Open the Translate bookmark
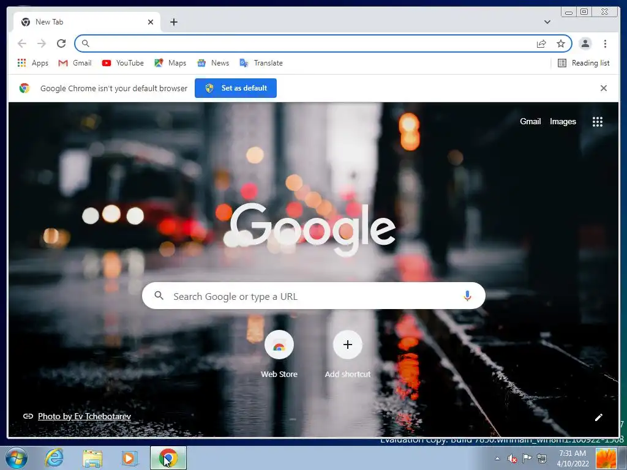 (x=261, y=63)
